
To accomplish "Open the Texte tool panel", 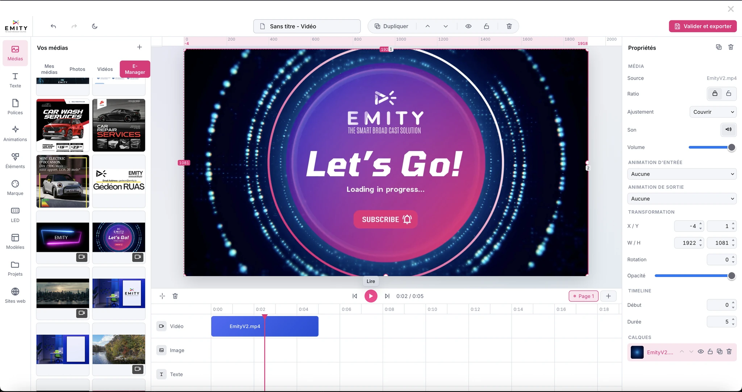I will point(15,80).
